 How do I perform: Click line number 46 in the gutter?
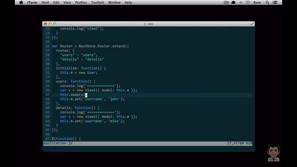point(47,135)
